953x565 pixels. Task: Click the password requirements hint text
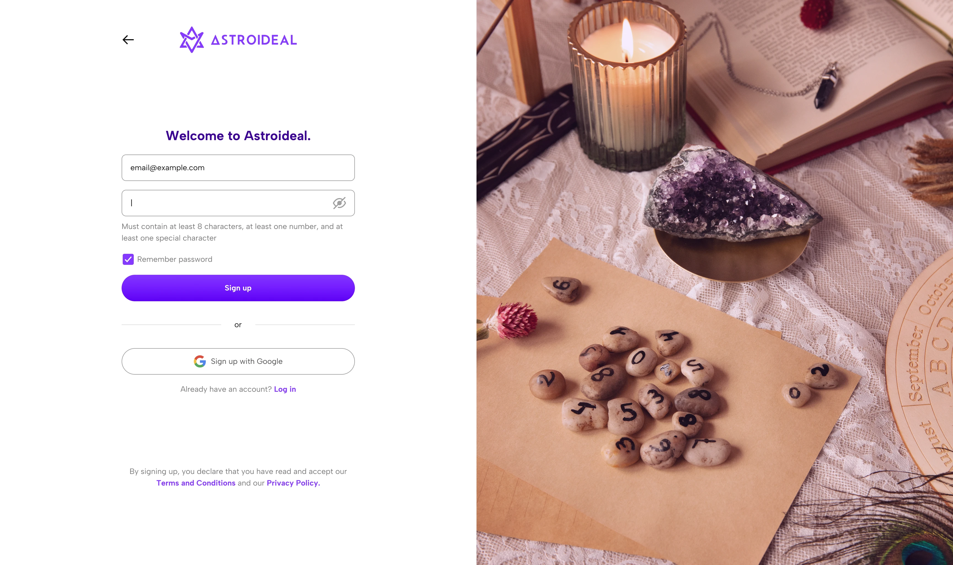[x=232, y=232]
